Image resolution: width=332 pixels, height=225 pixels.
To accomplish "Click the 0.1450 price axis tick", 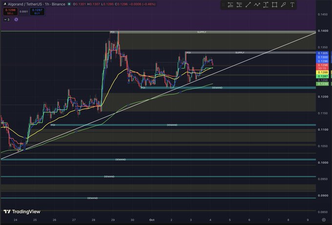I will click(x=323, y=14).
